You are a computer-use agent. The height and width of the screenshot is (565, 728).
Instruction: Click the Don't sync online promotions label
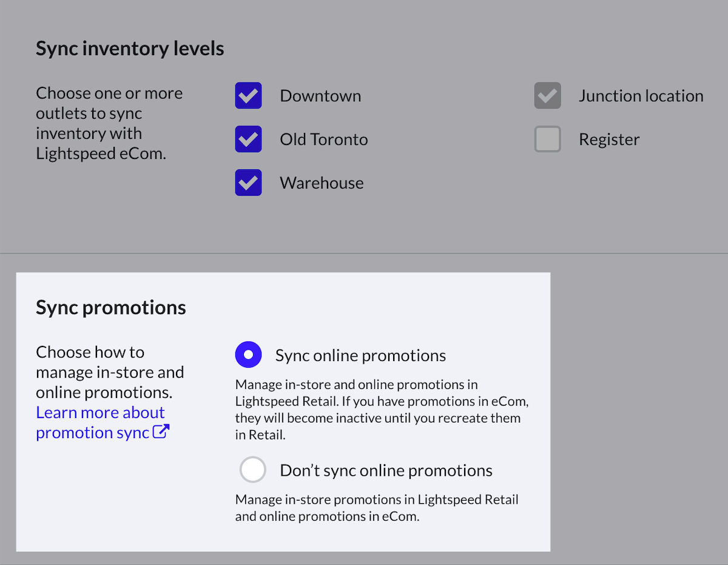(x=386, y=470)
